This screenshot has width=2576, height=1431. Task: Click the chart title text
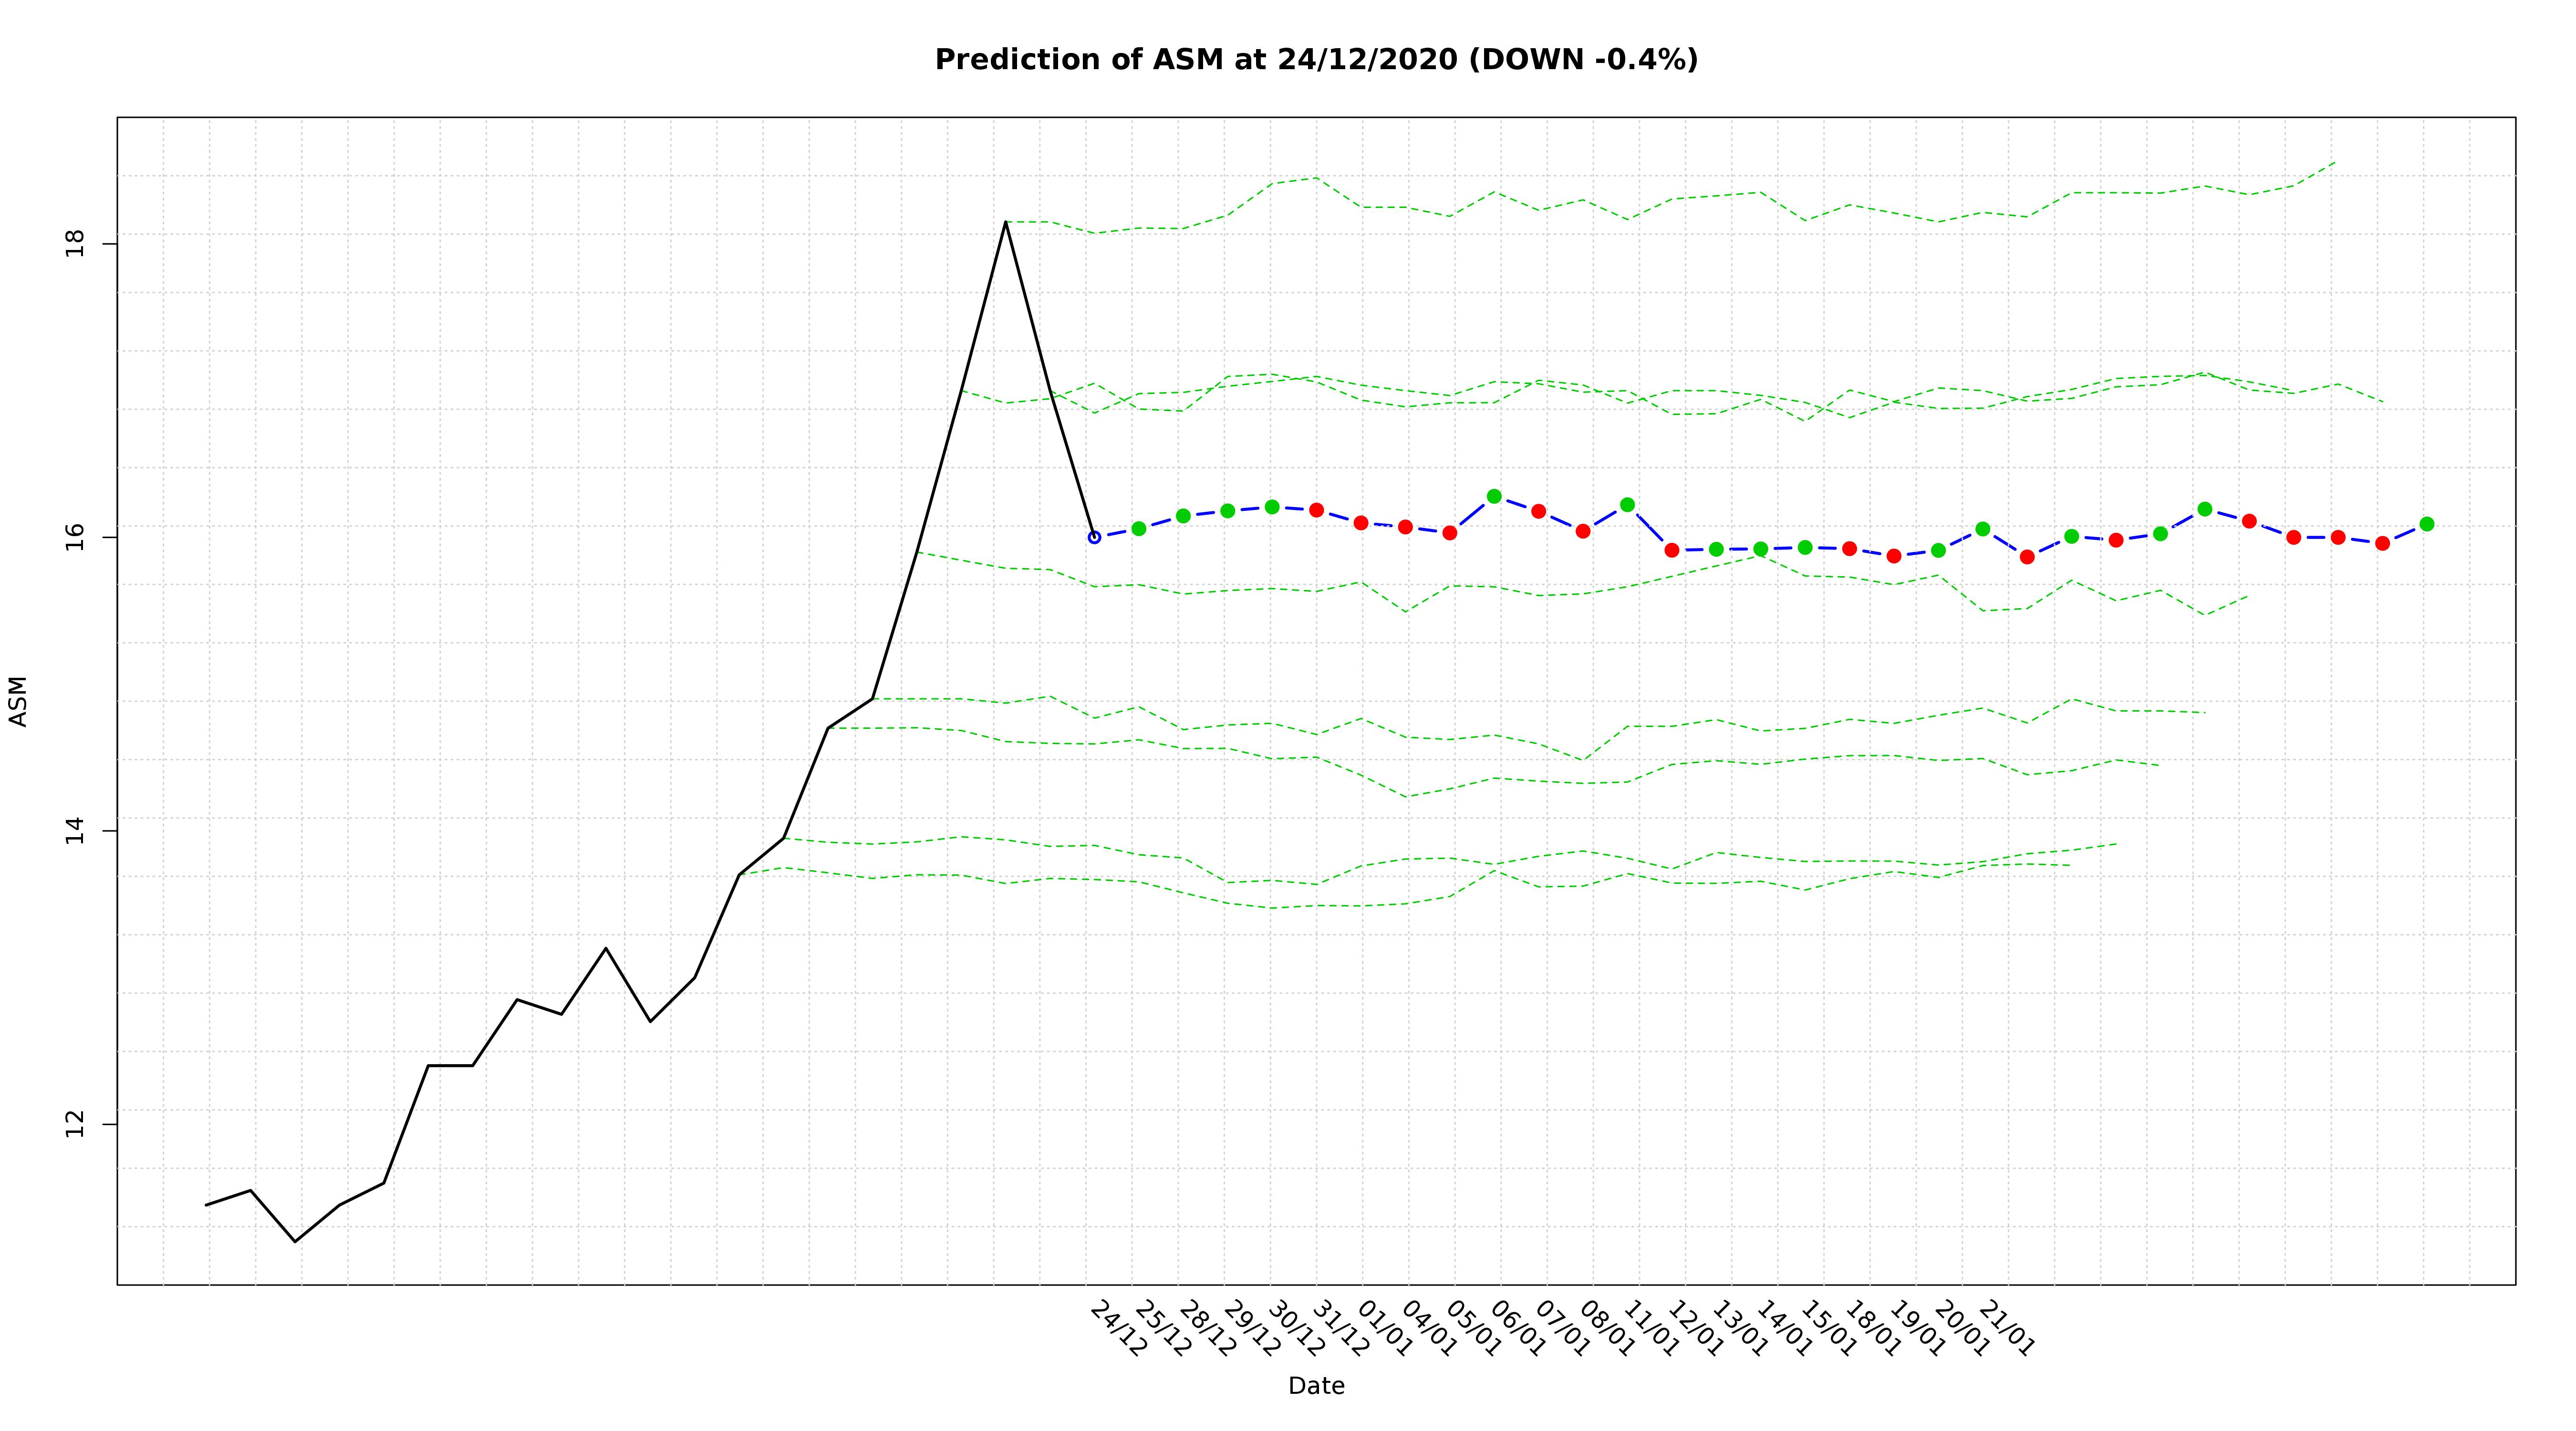point(1315,60)
